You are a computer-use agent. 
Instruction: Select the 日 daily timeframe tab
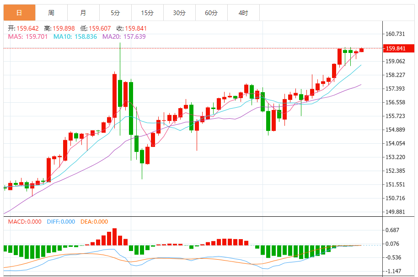(x=20, y=12)
